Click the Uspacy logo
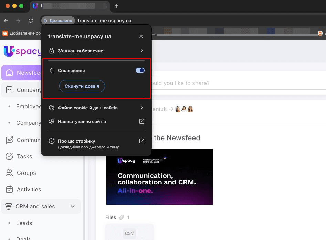 point(21,51)
